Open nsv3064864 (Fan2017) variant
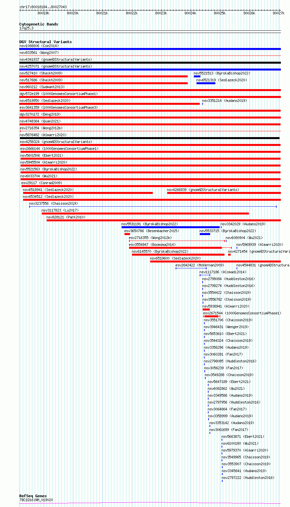The image size is (290, 507). [x=227, y=409]
